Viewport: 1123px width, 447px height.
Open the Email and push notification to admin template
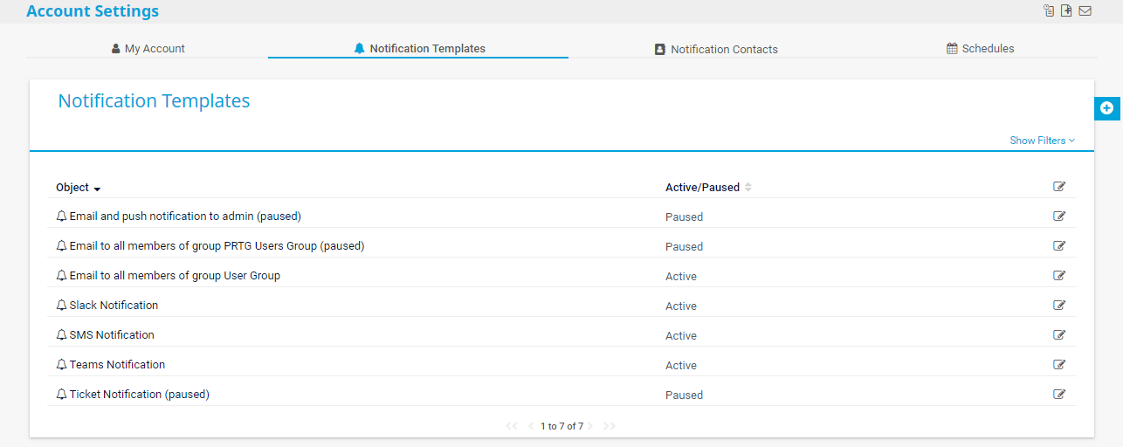point(184,217)
